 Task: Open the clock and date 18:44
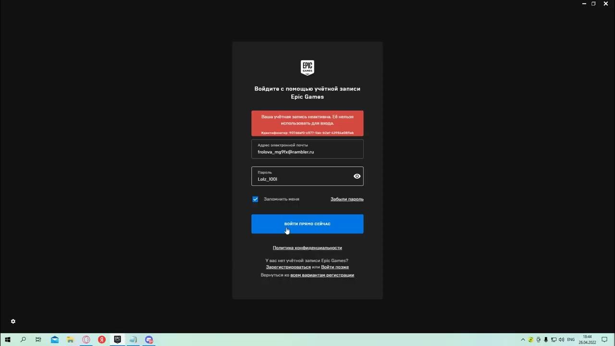587,340
